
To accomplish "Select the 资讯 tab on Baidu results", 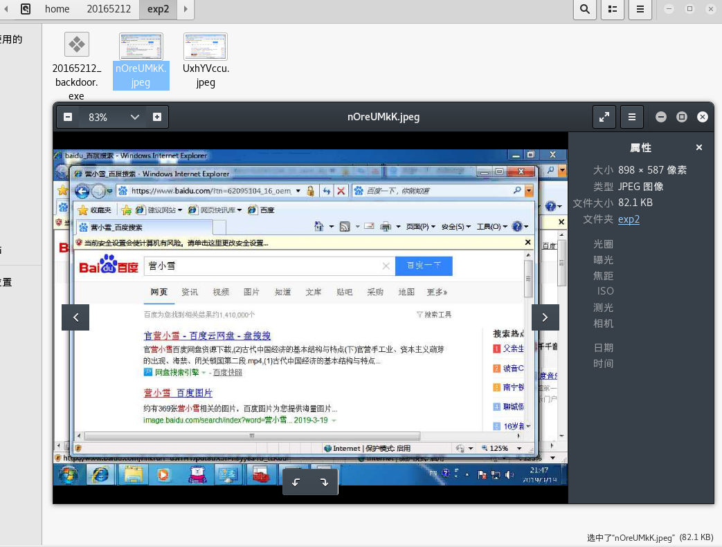I will (x=190, y=292).
